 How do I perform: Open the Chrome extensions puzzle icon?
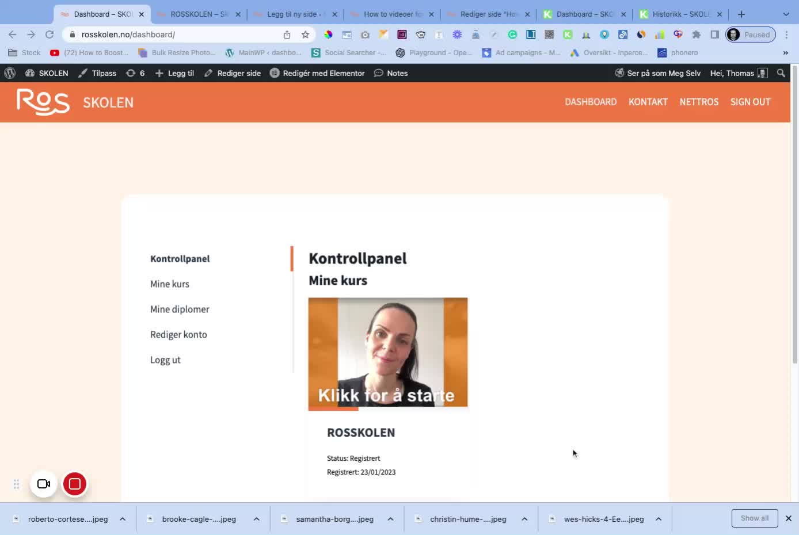click(696, 35)
